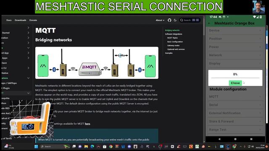
Task: Open Windows Start button
Action: coord(36,146)
